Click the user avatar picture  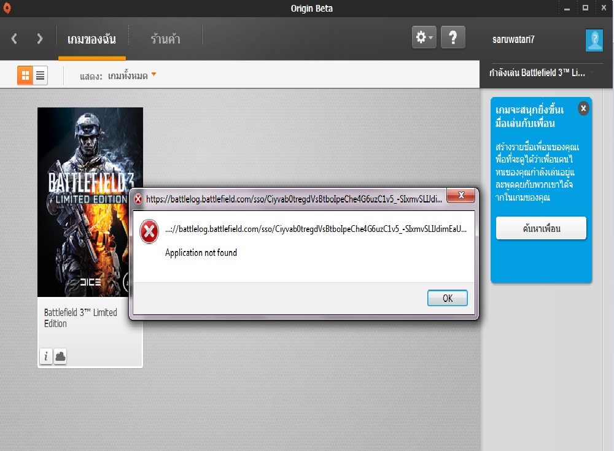(x=594, y=40)
